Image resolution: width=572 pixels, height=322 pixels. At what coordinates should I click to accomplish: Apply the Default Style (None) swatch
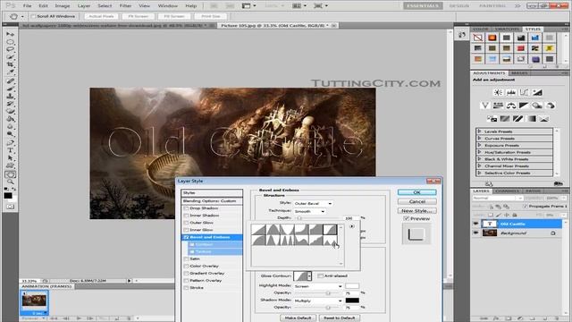(x=478, y=38)
